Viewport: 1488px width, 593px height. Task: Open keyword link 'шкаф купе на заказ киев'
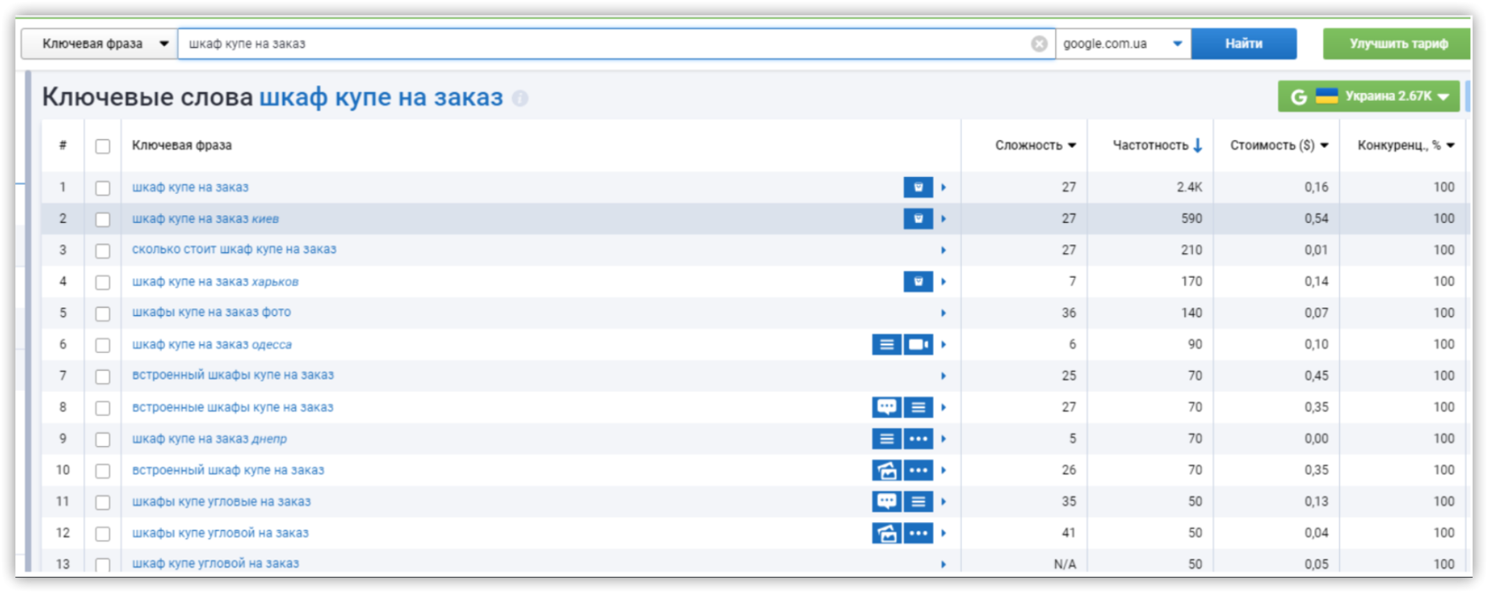coord(205,219)
